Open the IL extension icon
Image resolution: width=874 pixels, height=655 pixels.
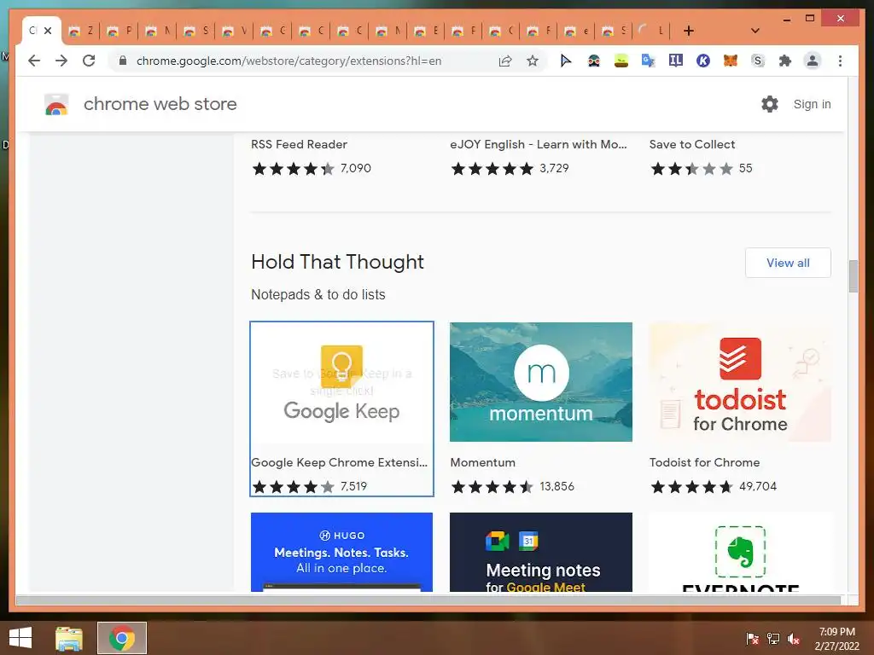pyautogui.click(x=676, y=61)
